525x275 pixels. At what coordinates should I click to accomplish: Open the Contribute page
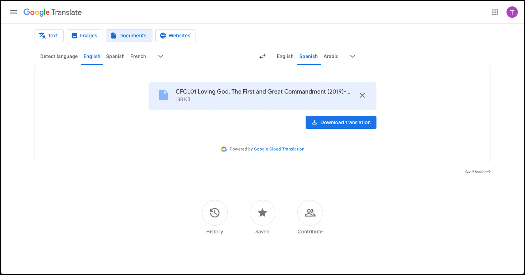(x=310, y=213)
